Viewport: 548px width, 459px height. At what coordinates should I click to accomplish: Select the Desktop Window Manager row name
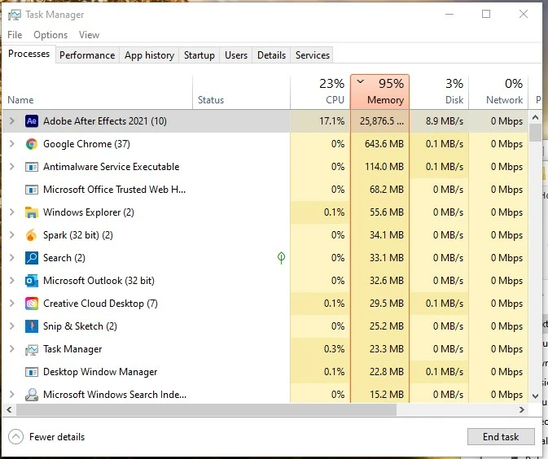[100, 372]
